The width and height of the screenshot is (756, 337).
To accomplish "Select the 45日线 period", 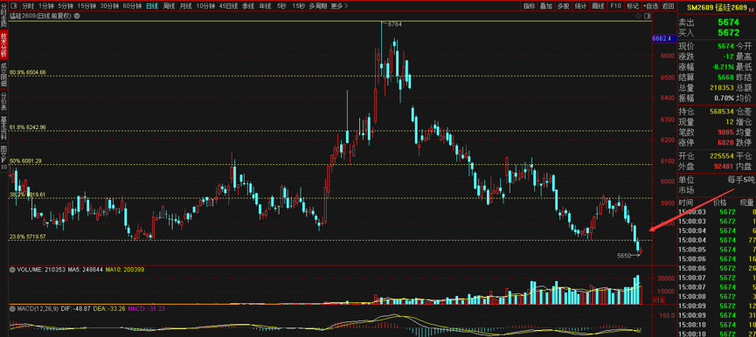I will (228, 6).
